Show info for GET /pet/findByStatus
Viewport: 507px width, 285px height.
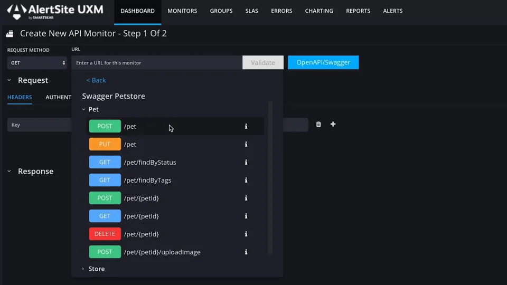(246, 162)
